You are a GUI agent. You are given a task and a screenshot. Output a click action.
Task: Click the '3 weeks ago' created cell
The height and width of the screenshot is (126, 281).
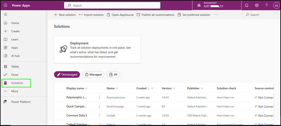143,98
